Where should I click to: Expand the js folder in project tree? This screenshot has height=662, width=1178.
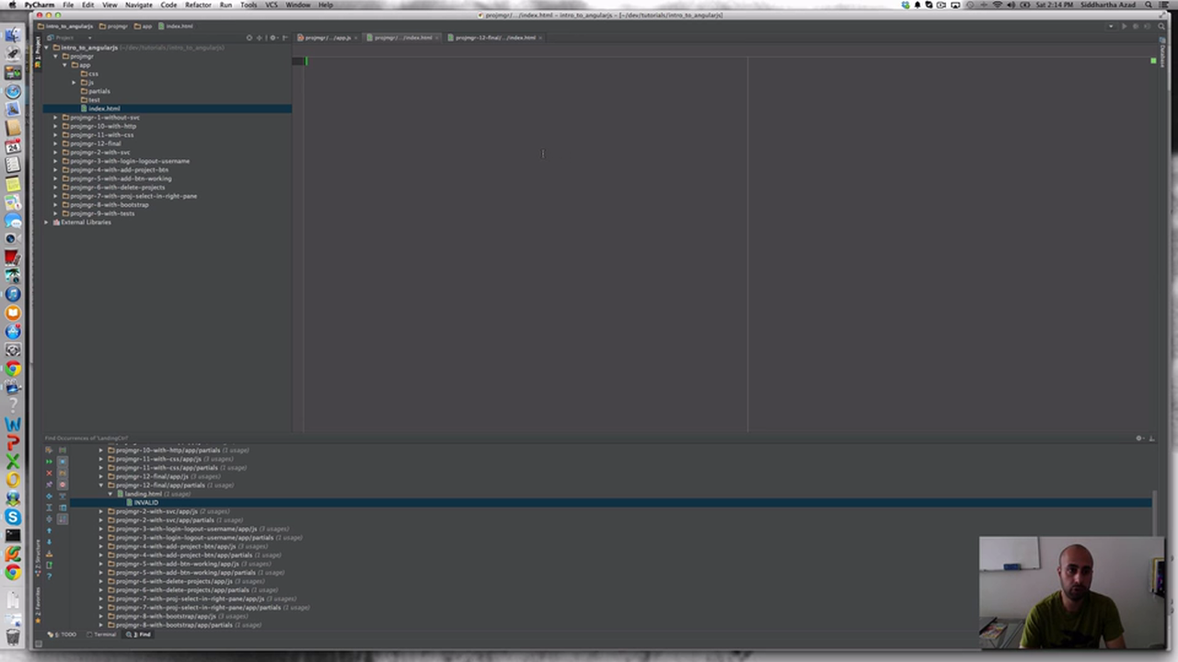tap(74, 83)
